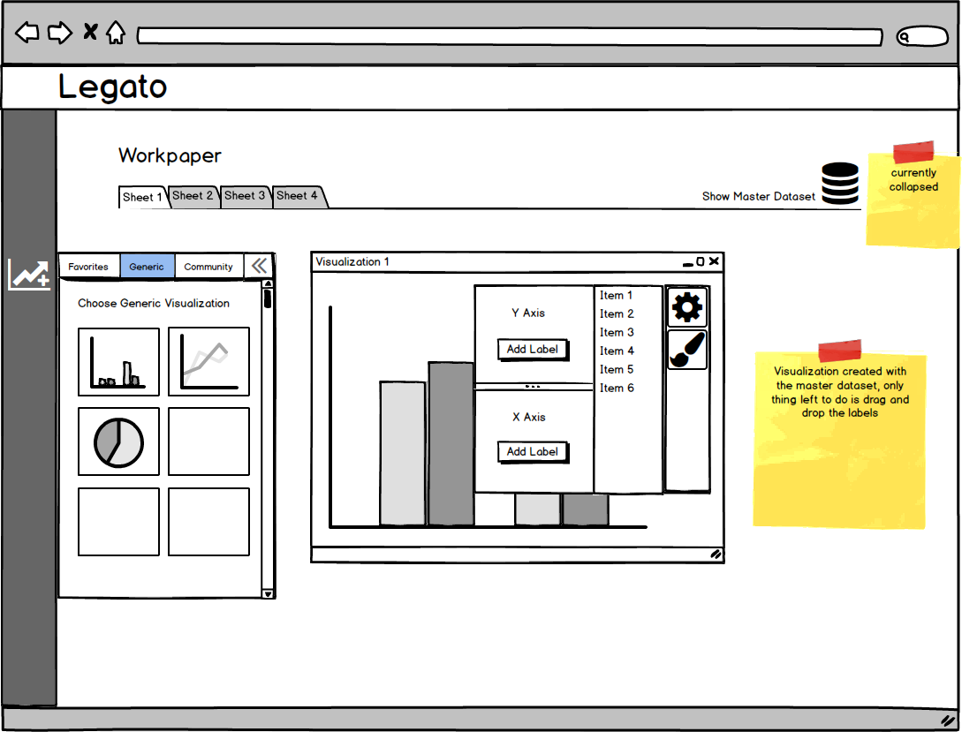Click the Visualization 1 window resize grip
The image size is (962, 732).
coord(716,555)
